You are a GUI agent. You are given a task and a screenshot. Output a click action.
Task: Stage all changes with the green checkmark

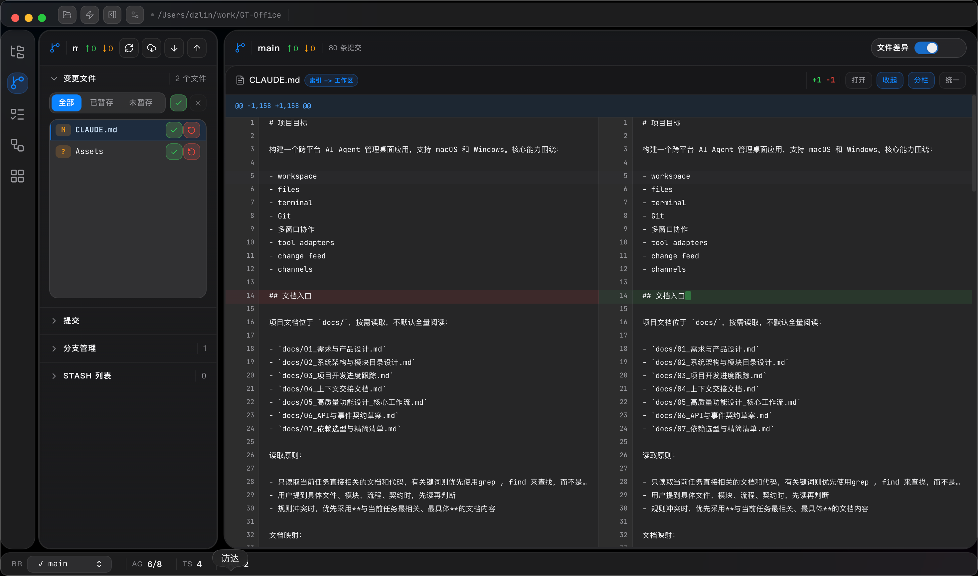[x=178, y=103]
